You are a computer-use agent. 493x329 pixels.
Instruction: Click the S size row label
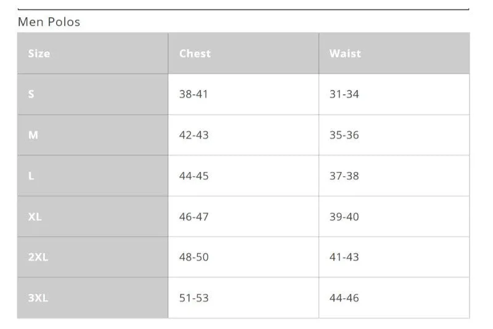pyautogui.click(x=31, y=94)
